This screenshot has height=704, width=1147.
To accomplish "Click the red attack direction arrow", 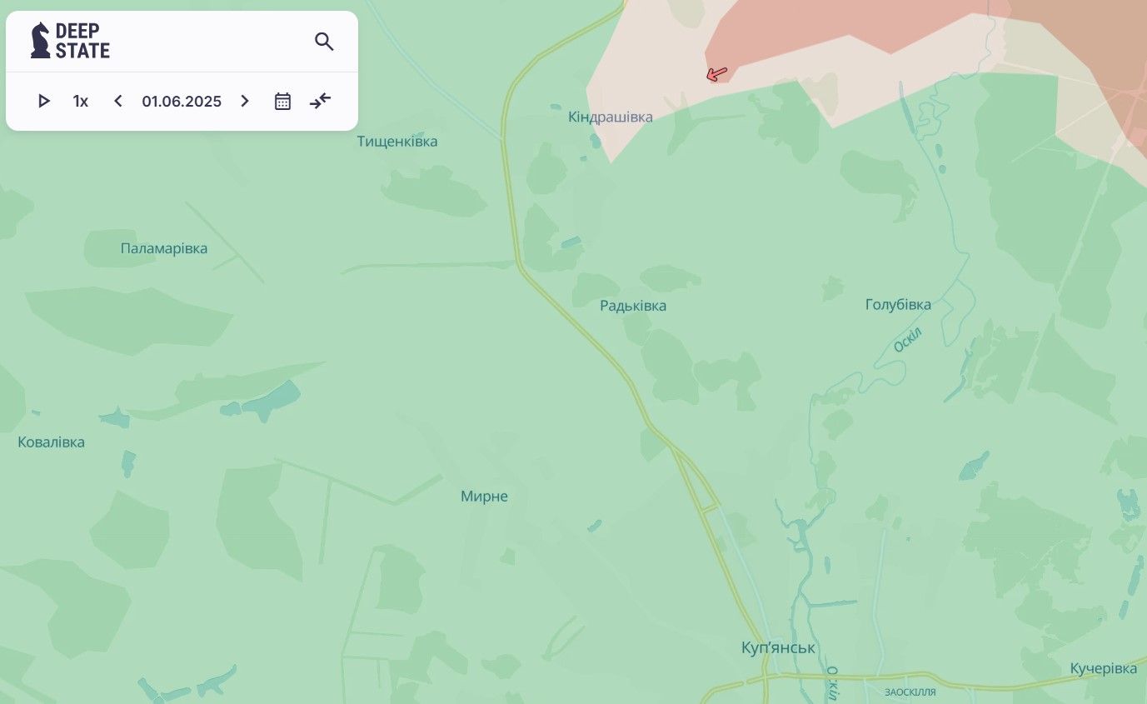I will pos(716,74).
